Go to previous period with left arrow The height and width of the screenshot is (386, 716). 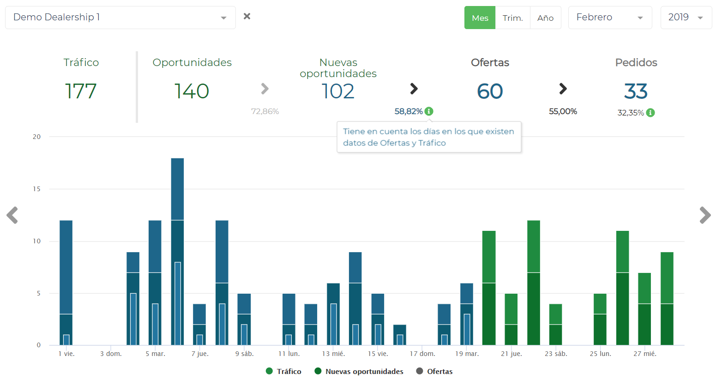click(12, 215)
